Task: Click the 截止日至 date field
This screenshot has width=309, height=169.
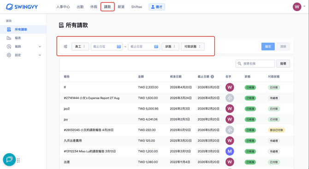Action: [x=144, y=47]
